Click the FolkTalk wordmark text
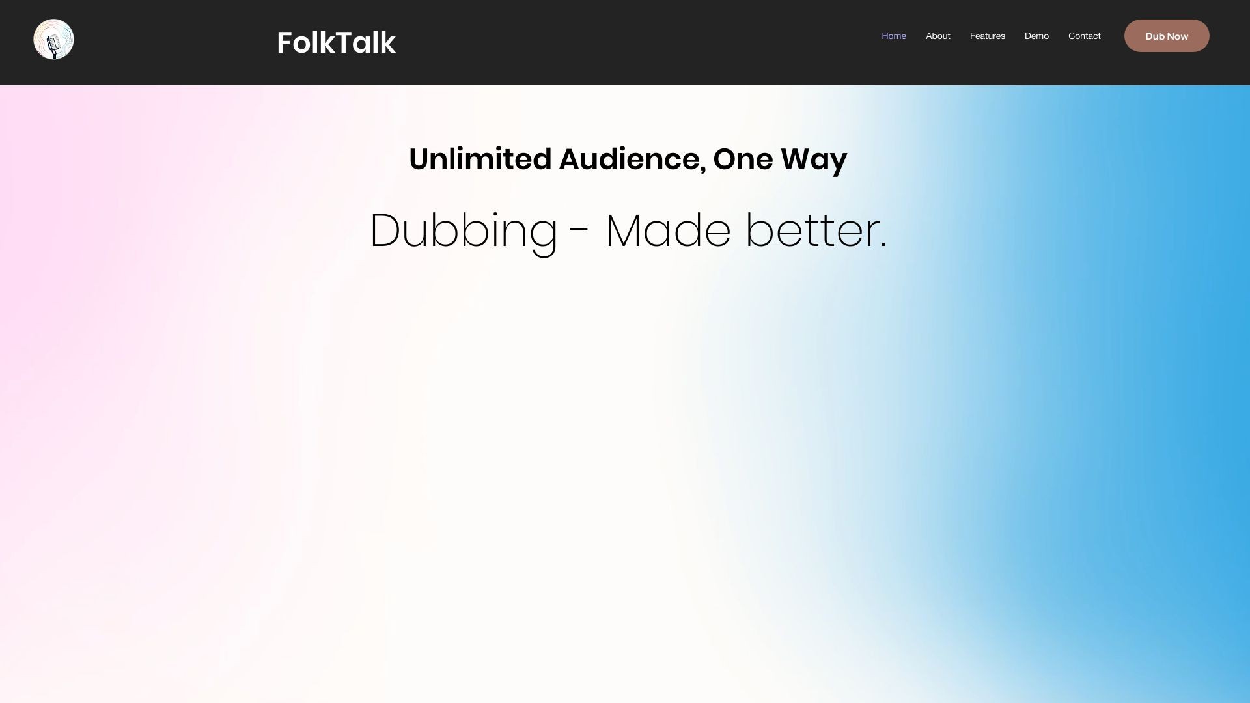Image resolution: width=1250 pixels, height=703 pixels. click(335, 42)
